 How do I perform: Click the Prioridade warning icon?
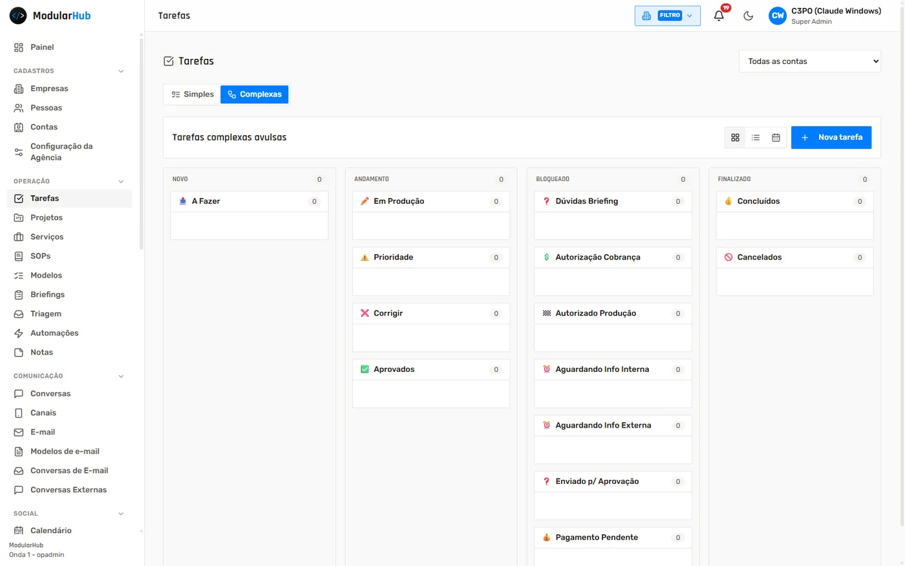click(365, 257)
